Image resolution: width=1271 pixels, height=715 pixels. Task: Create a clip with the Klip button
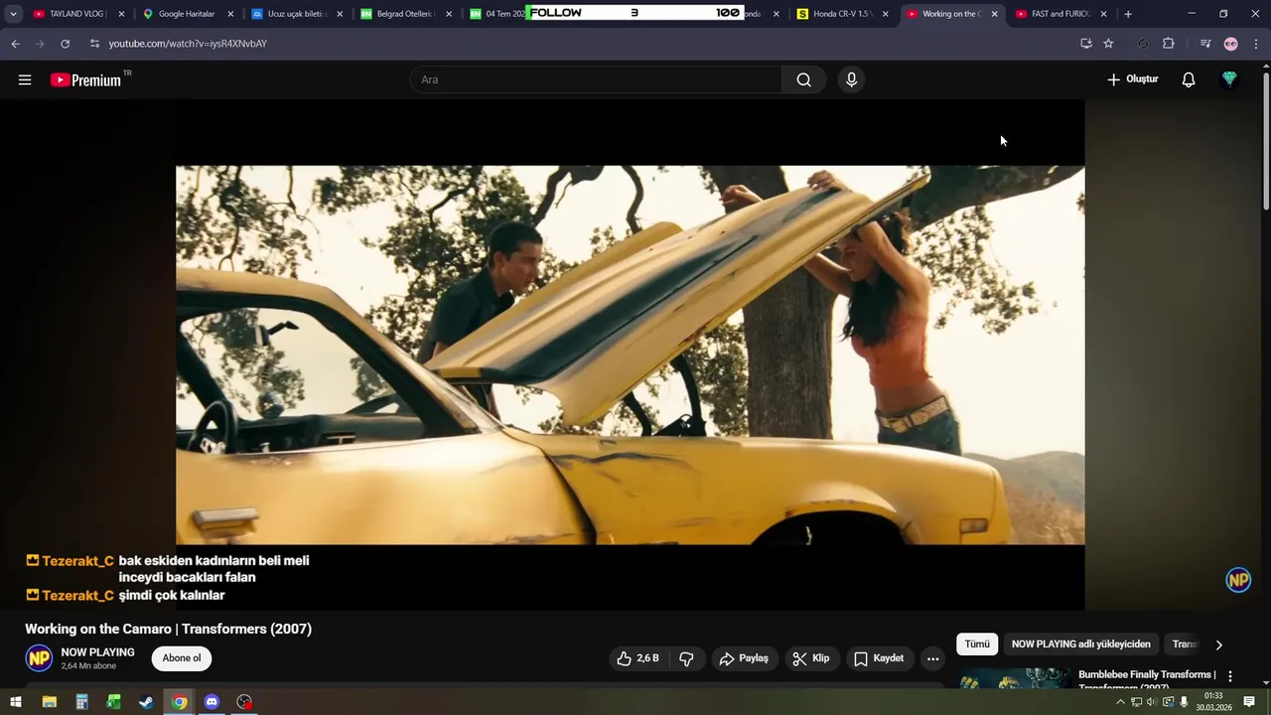tap(811, 658)
